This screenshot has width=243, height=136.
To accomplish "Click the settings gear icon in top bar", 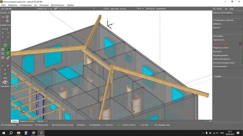I will (x=56, y=9).
